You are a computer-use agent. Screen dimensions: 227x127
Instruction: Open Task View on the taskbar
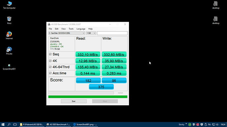coord(15,124)
